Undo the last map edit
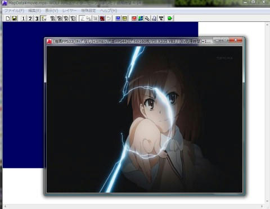The image size is (270, 209). 109,19
